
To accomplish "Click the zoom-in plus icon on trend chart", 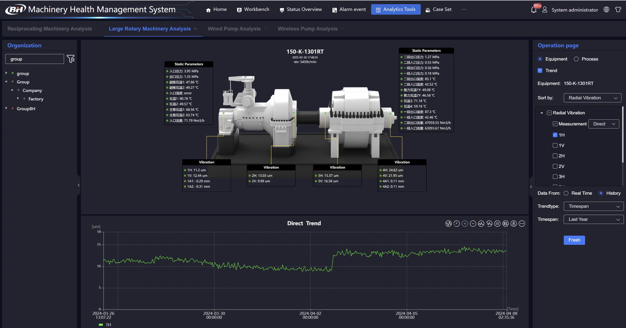I will (465, 223).
